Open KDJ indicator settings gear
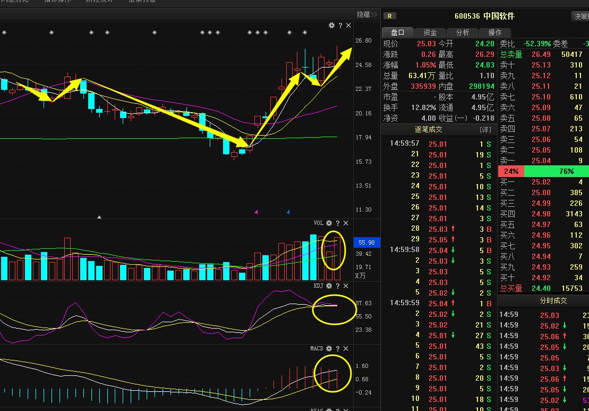The image size is (589, 411). (329, 286)
